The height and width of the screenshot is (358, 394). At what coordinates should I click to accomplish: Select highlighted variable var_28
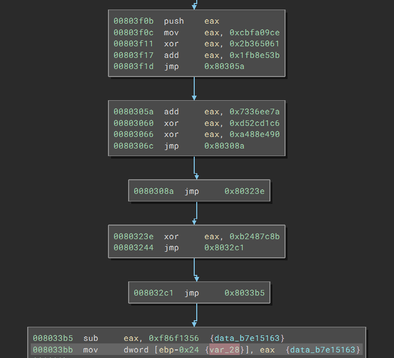(x=224, y=350)
